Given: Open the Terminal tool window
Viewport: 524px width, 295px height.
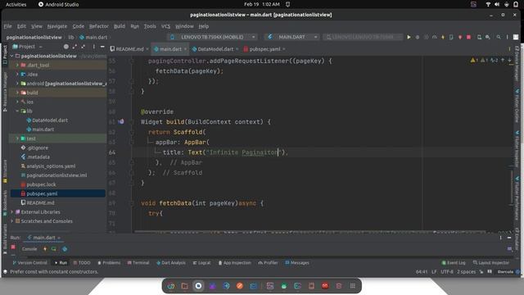Looking at the screenshot, I should point(138,263).
